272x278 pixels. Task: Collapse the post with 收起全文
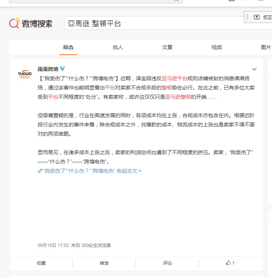click(x=129, y=171)
